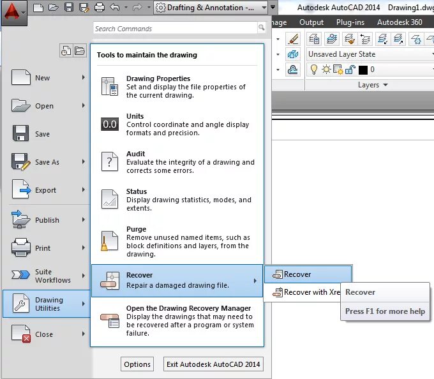Open Drawing Properties tool
Viewport: 434px width, 379px height.
(x=177, y=87)
